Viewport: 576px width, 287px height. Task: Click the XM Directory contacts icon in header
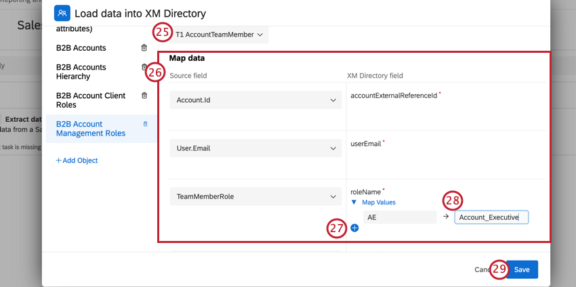62,14
